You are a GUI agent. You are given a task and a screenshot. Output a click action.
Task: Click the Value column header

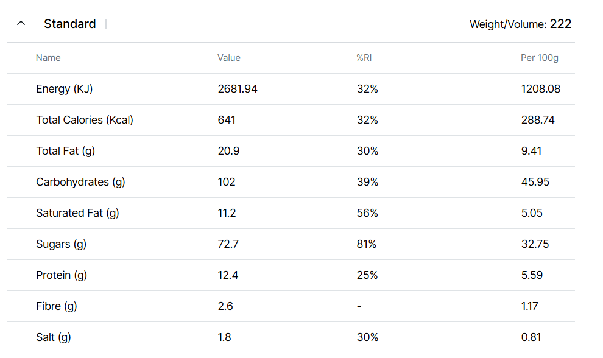click(x=229, y=58)
